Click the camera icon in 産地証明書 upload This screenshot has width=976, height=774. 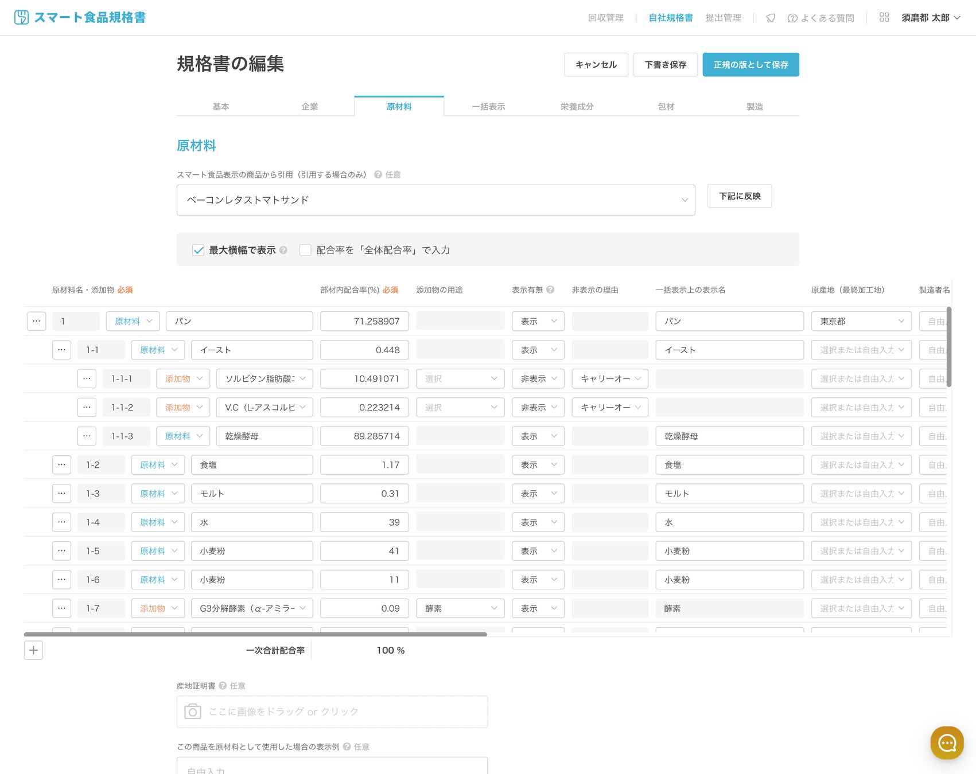click(192, 712)
